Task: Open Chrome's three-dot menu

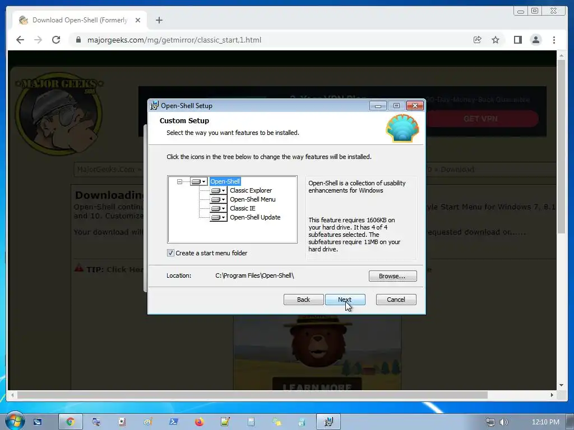Action: tap(554, 40)
